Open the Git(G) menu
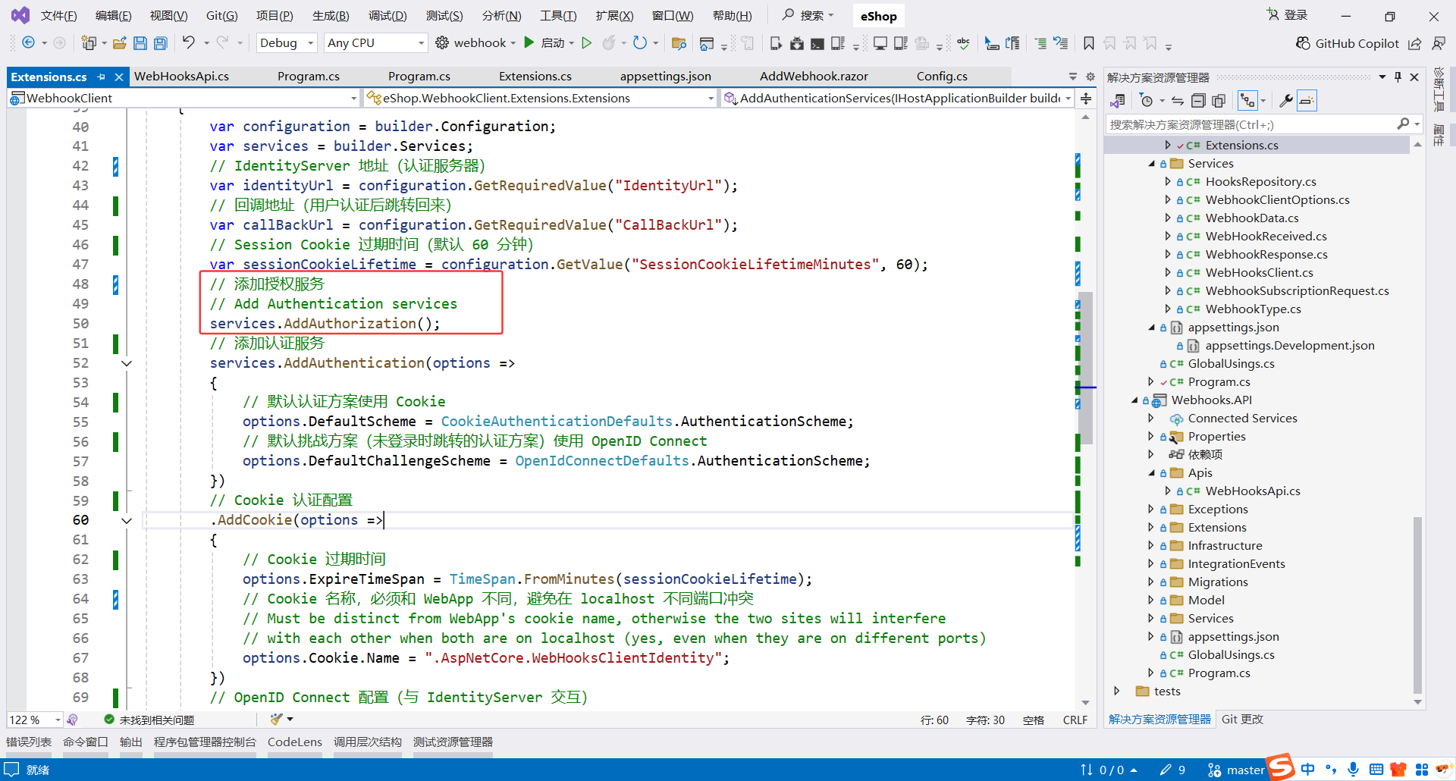Viewport: 1456px width, 781px height. click(221, 16)
